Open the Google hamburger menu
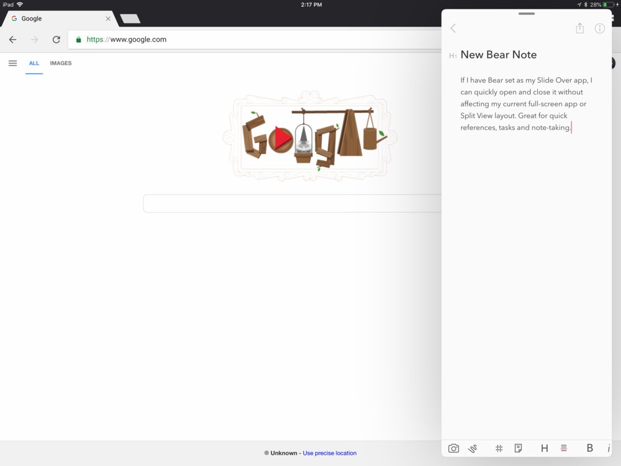 [x=12, y=63]
